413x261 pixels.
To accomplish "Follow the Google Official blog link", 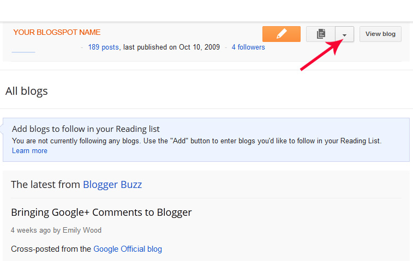I will tap(128, 249).
